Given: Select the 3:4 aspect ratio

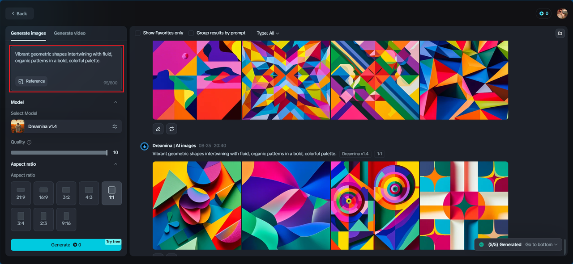Looking at the screenshot, I should [21, 219].
